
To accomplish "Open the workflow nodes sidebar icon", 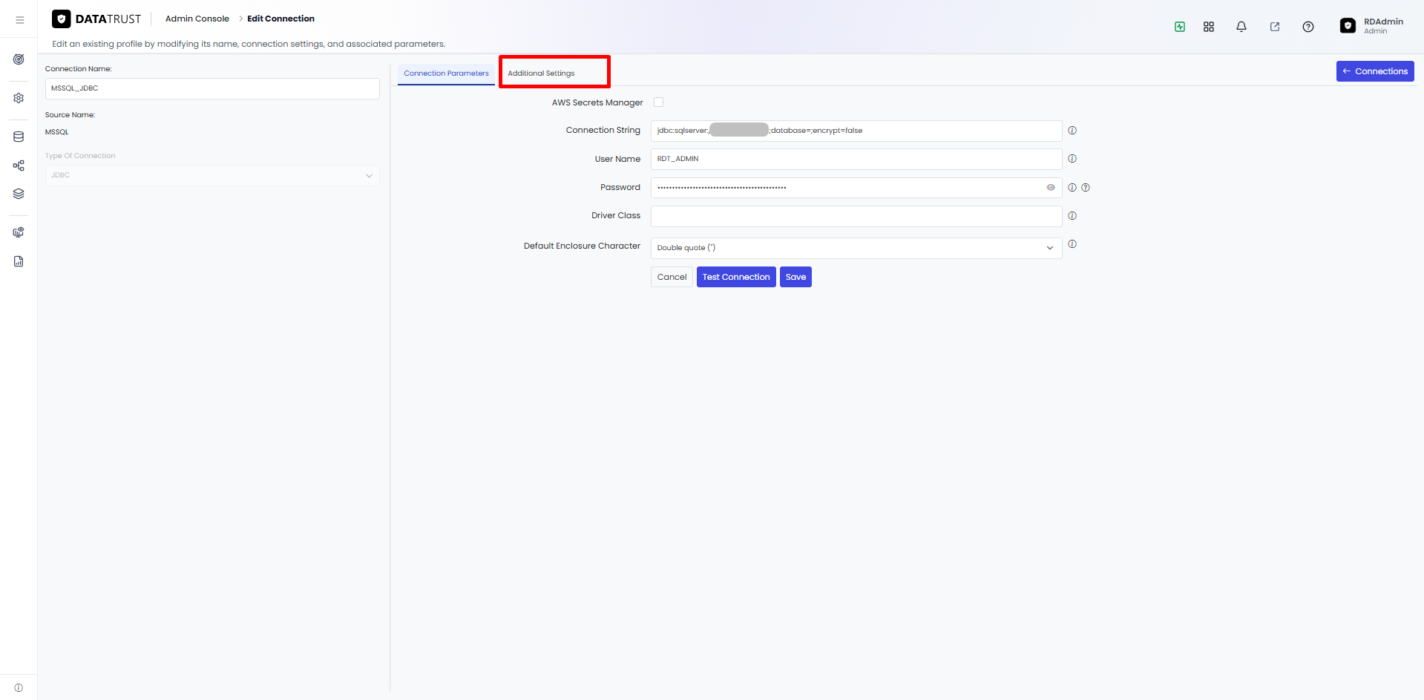I will pos(19,166).
